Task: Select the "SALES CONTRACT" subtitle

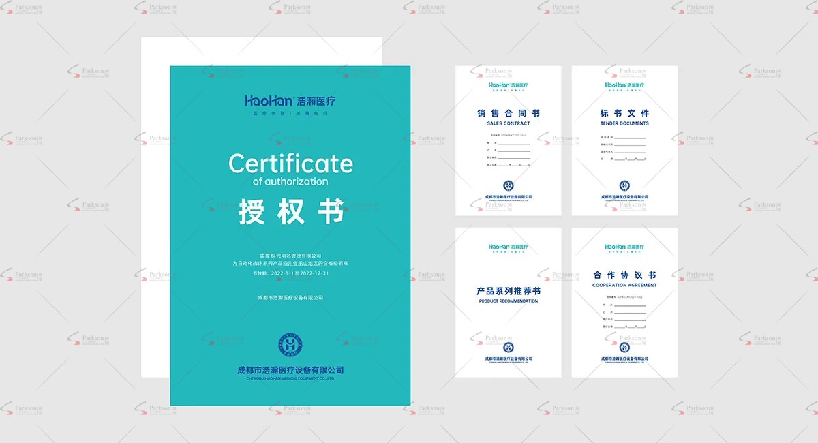Action: click(509, 124)
